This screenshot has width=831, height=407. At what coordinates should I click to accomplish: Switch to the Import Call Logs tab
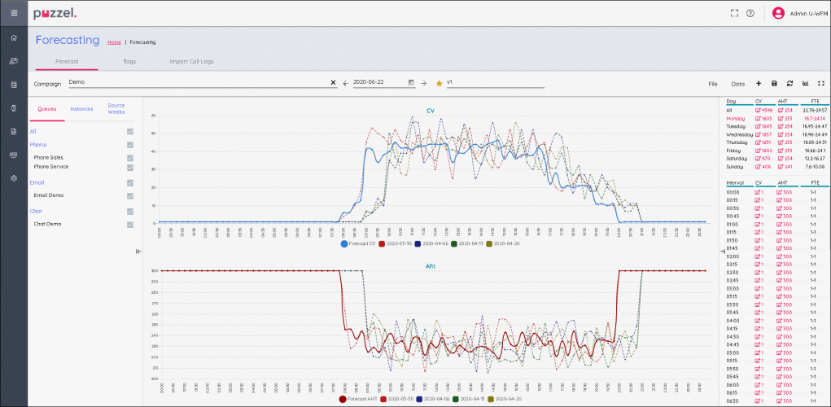pos(191,61)
